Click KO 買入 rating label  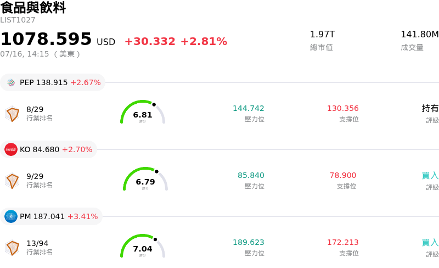[x=430, y=176]
